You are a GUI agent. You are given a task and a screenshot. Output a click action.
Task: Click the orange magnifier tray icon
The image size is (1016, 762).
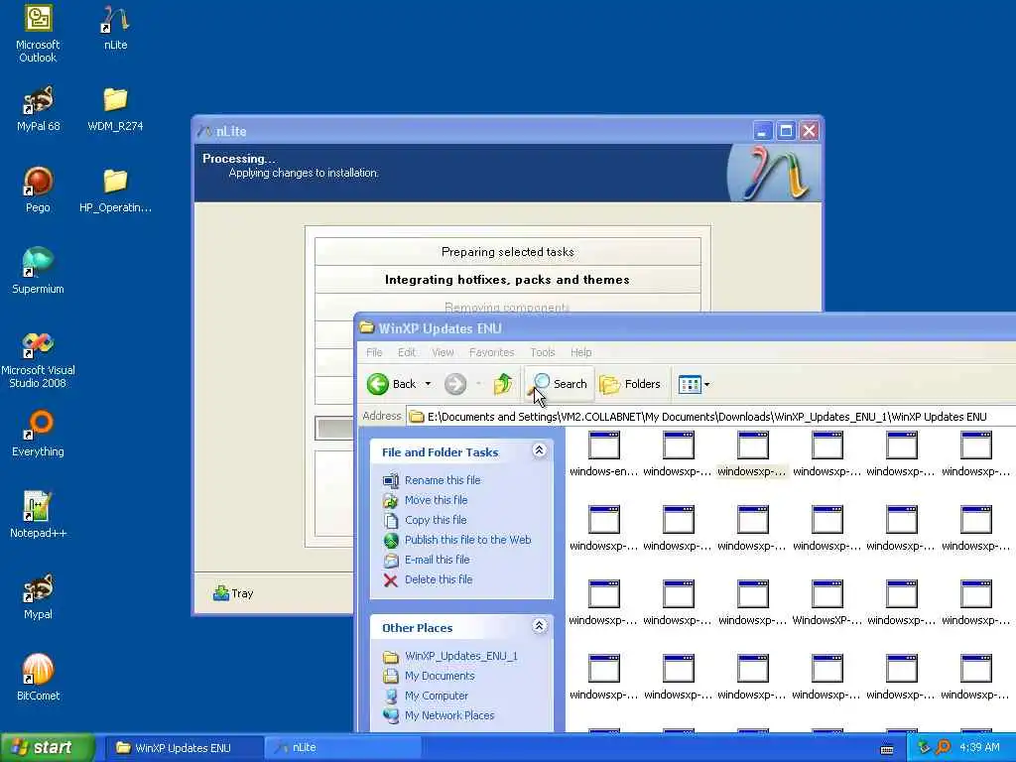click(943, 747)
